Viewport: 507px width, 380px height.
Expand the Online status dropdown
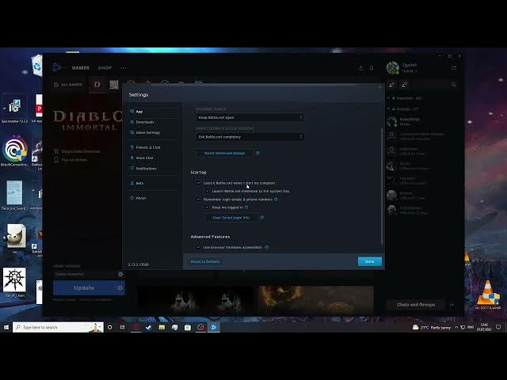click(410, 71)
